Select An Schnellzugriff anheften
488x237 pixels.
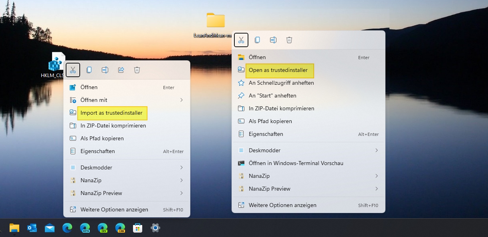(308, 83)
